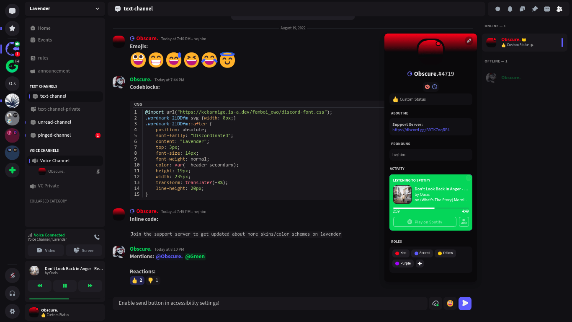Toggle Screen sharing in the voice panel
The height and width of the screenshot is (322, 572).
pyautogui.click(x=84, y=250)
